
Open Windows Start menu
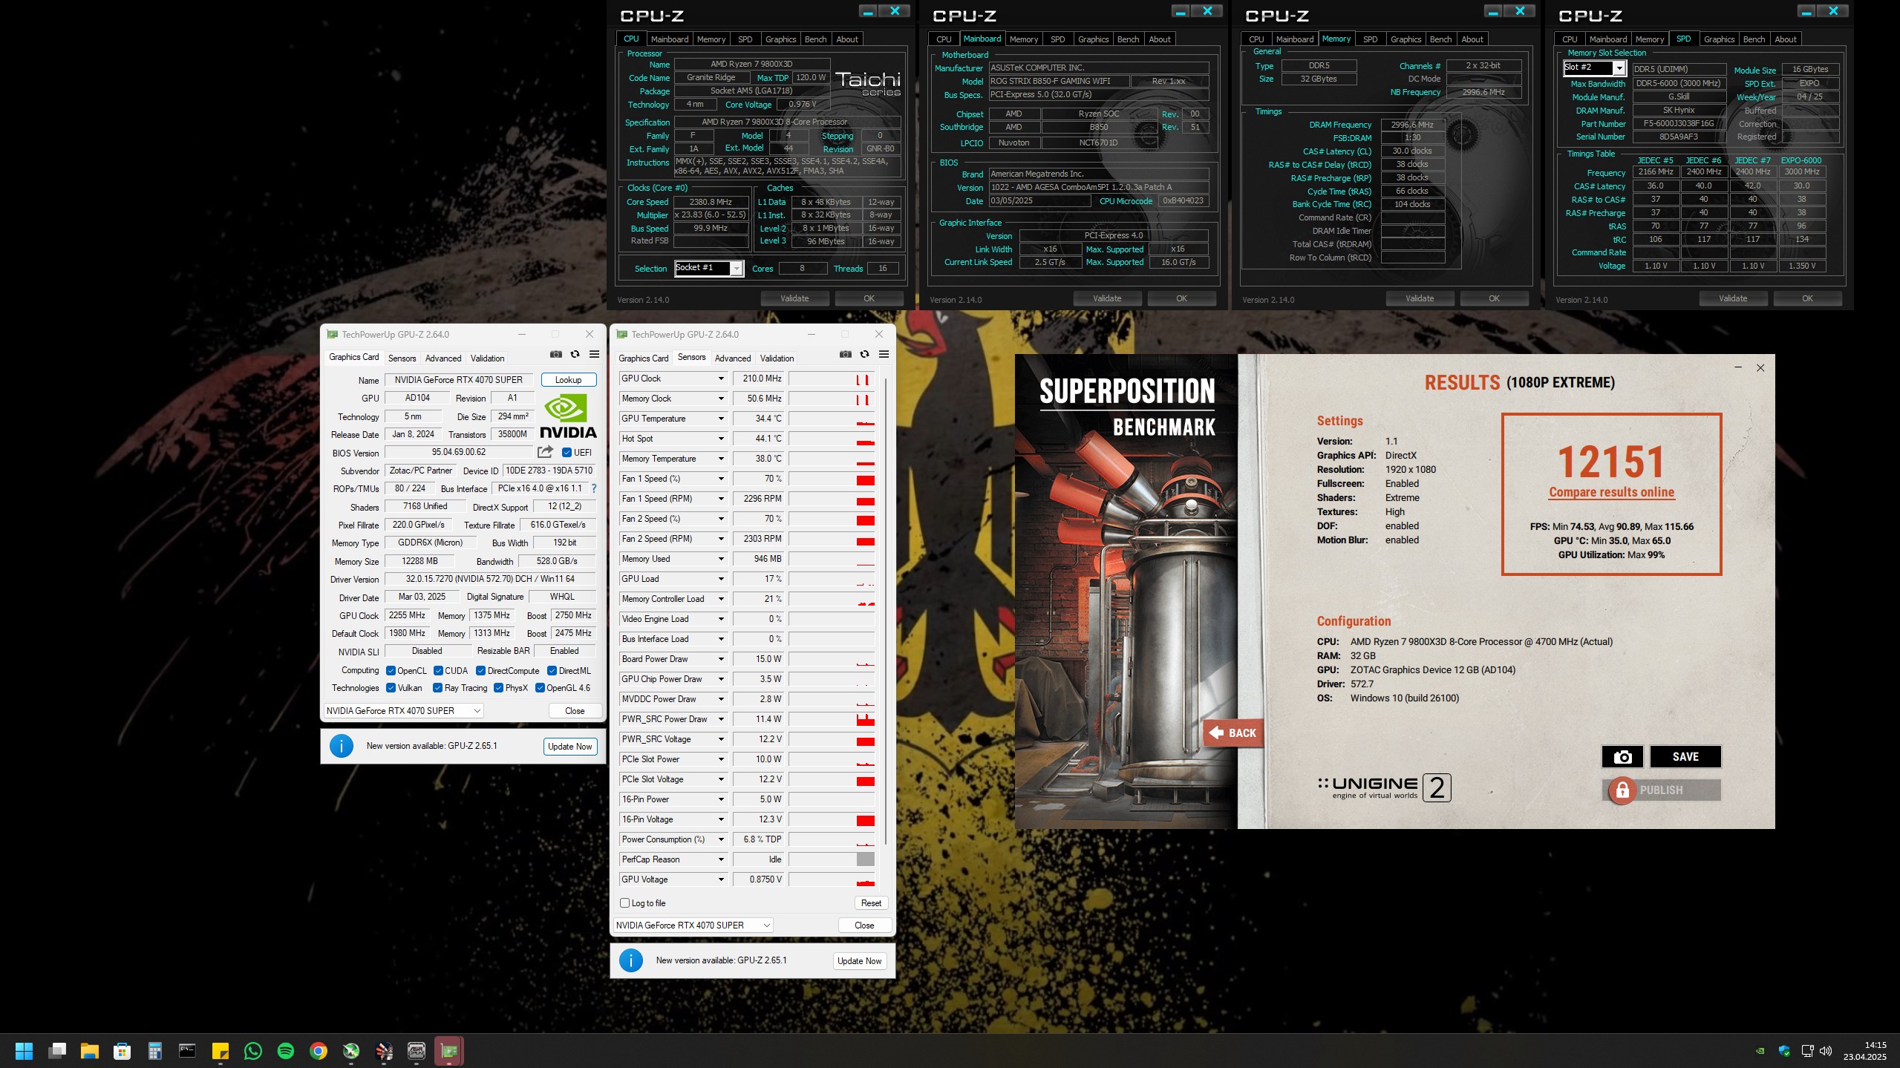(x=24, y=1051)
